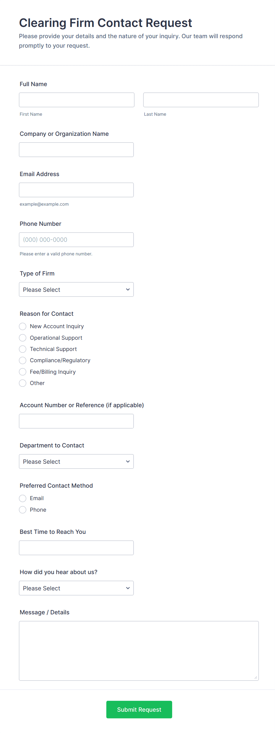Pick Compliance/Regulatory as reason
The width and height of the screenshot is (275, 733).
(x=22, y=360)
